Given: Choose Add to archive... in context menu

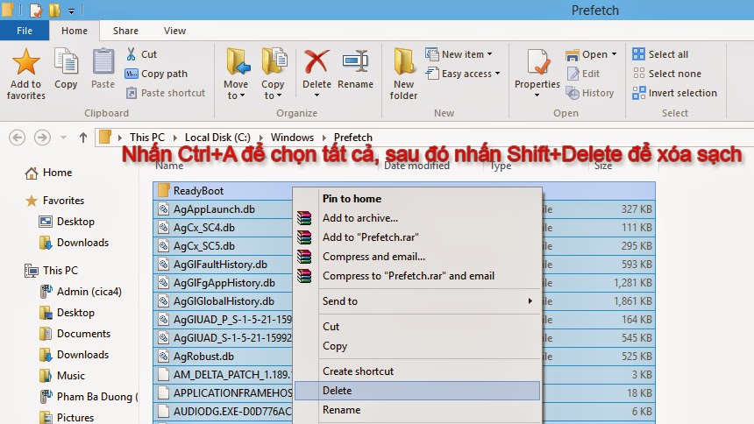Looking at the screenshot, I should pos(360,218).
